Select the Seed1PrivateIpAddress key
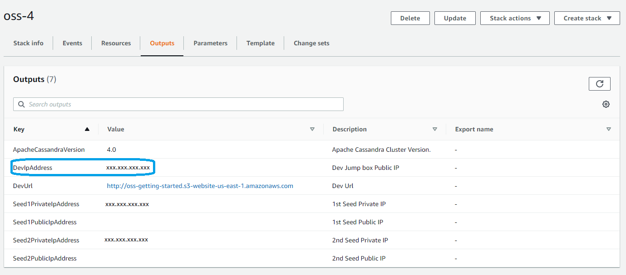This screenshot has height=275, width=626. [46, 204]
